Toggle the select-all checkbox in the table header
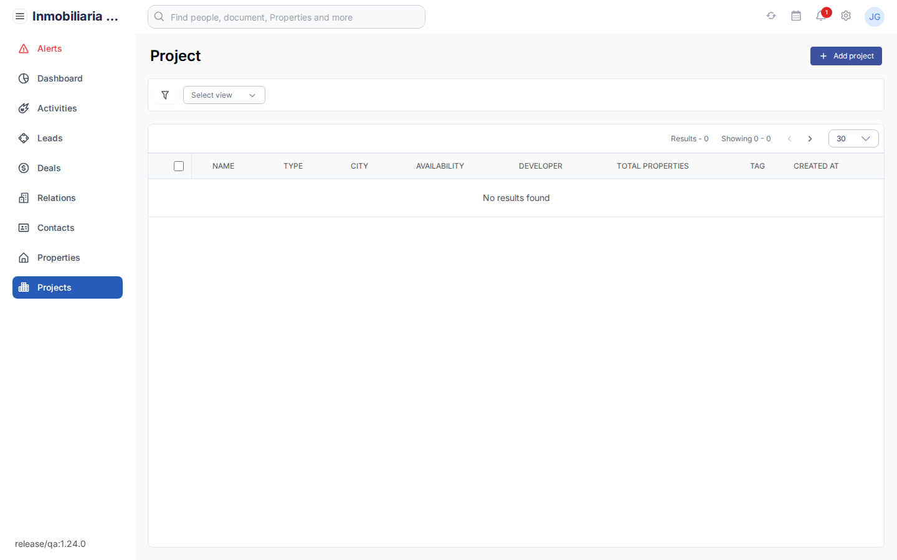 (x=179, y=166)
